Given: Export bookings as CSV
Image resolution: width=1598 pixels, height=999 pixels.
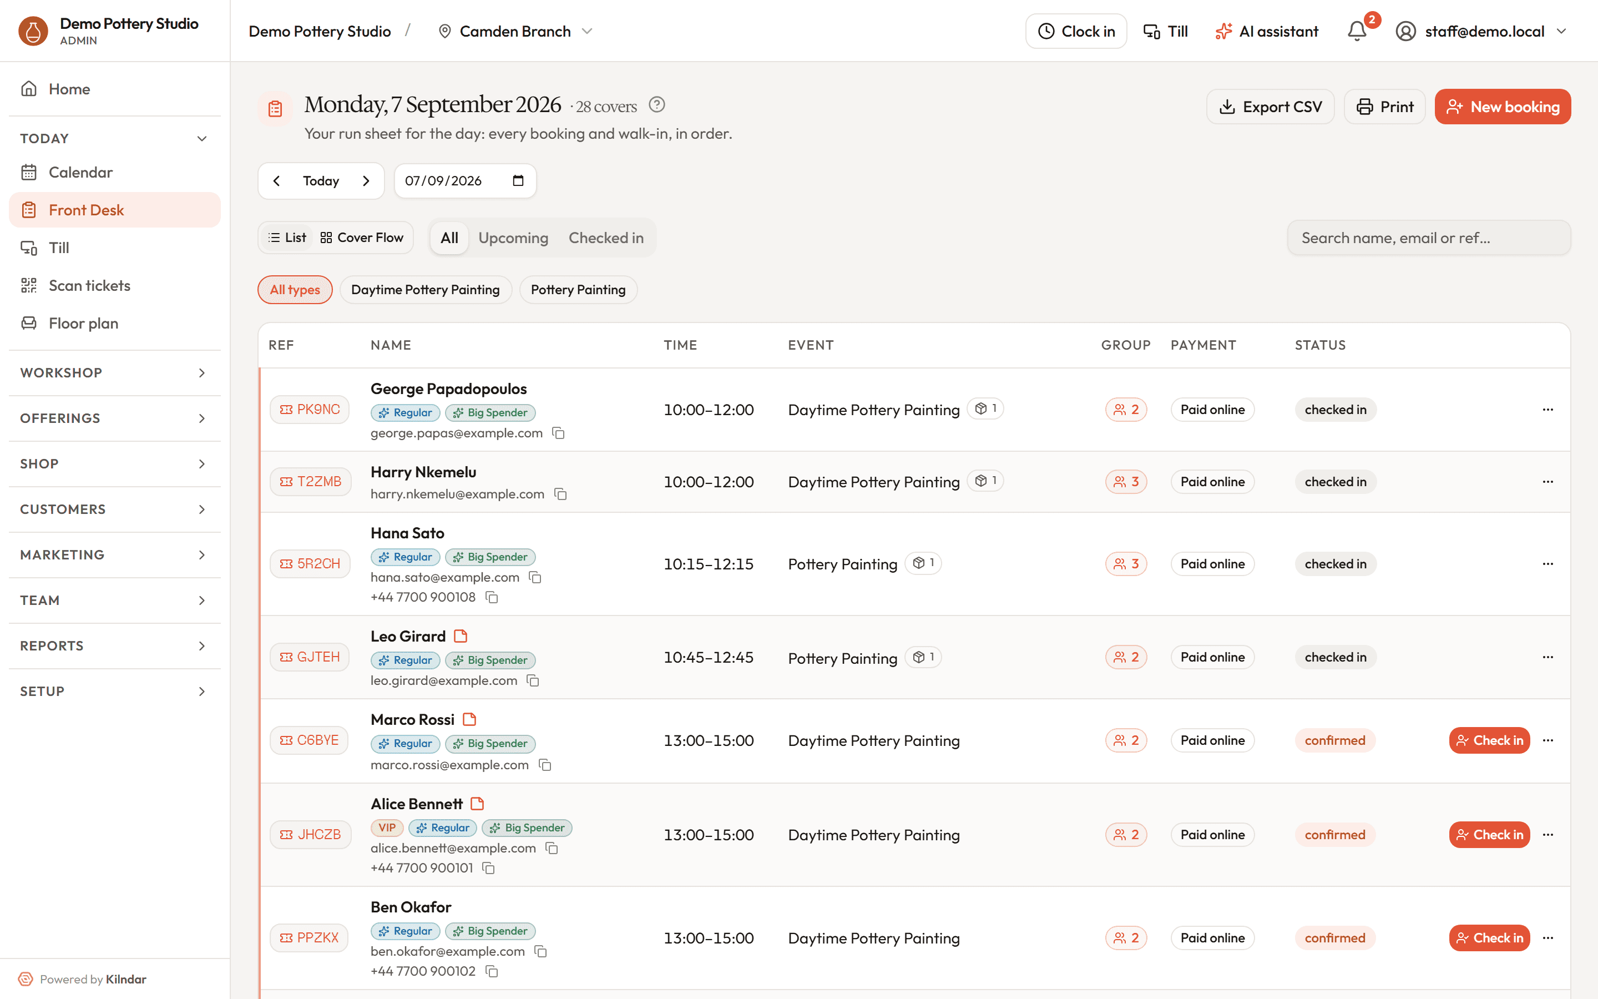Looking at the screenshot, I should [1270, 107].
